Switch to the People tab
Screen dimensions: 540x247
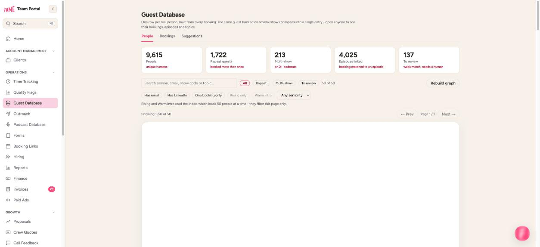[x=147, y=36]
